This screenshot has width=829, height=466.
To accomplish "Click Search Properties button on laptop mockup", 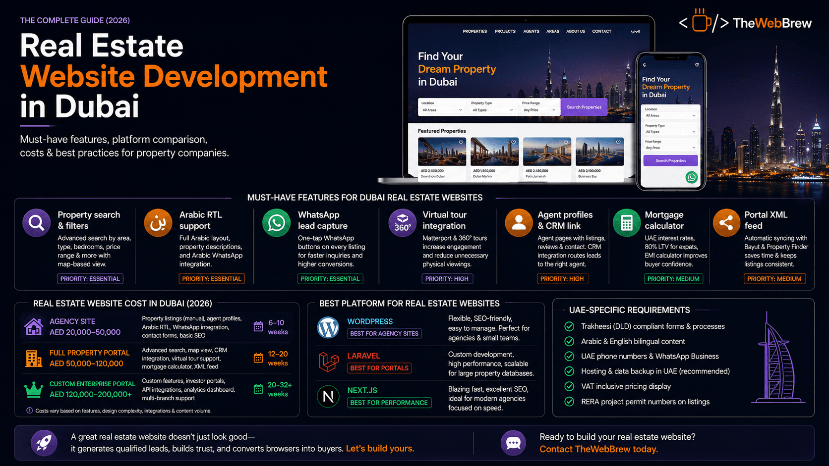I will coord(584,107).
